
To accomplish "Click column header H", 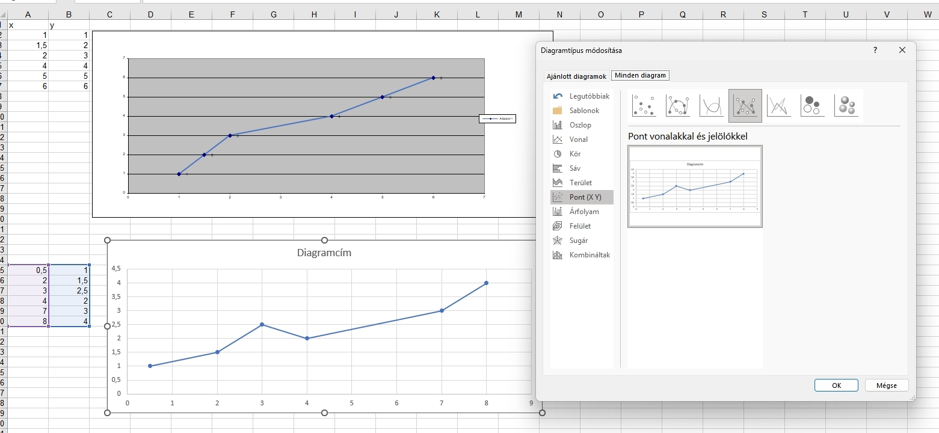I will 315,15.
